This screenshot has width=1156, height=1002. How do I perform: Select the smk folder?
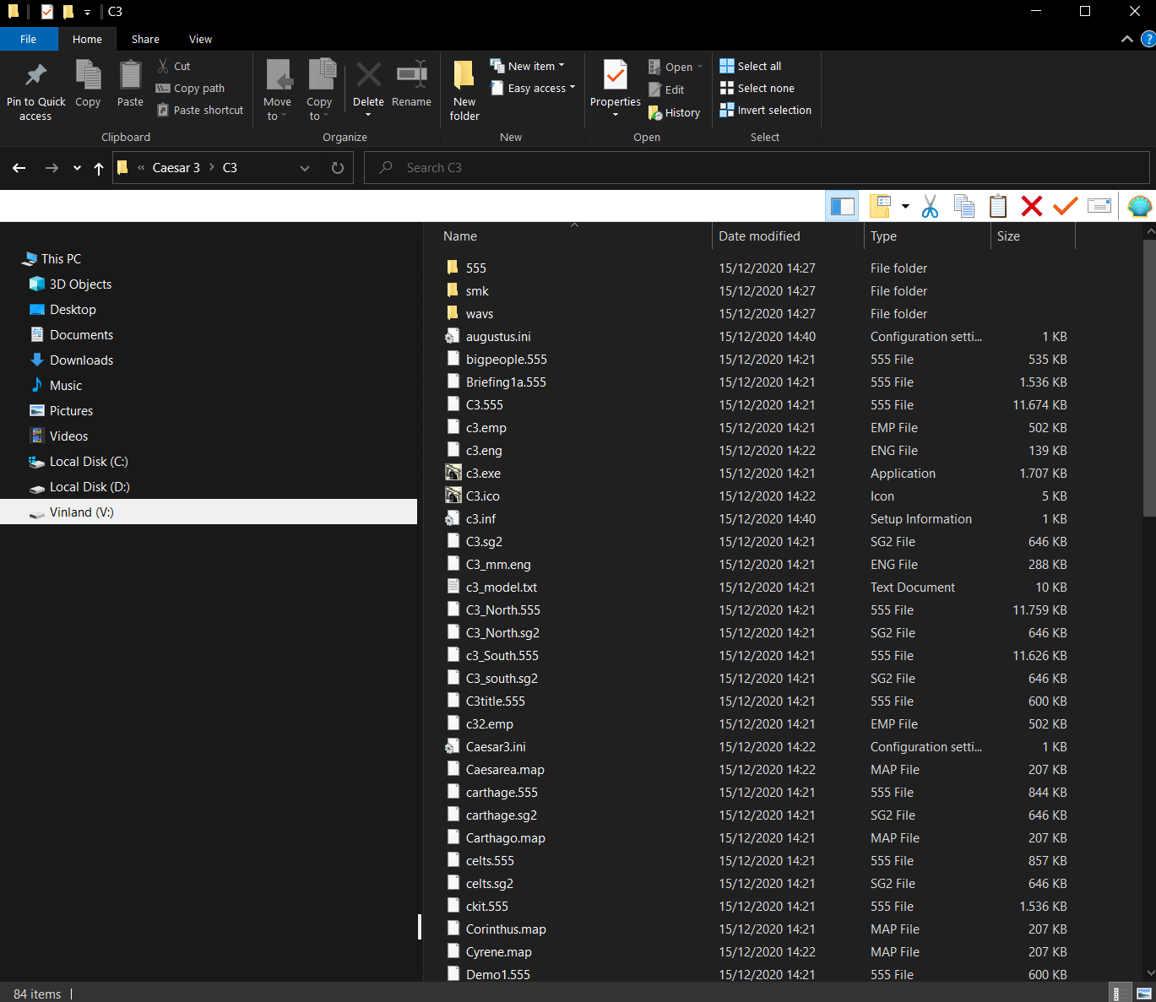point(477,290)
